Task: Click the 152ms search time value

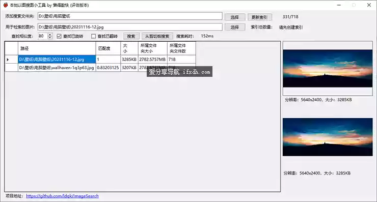Action: 207,36
